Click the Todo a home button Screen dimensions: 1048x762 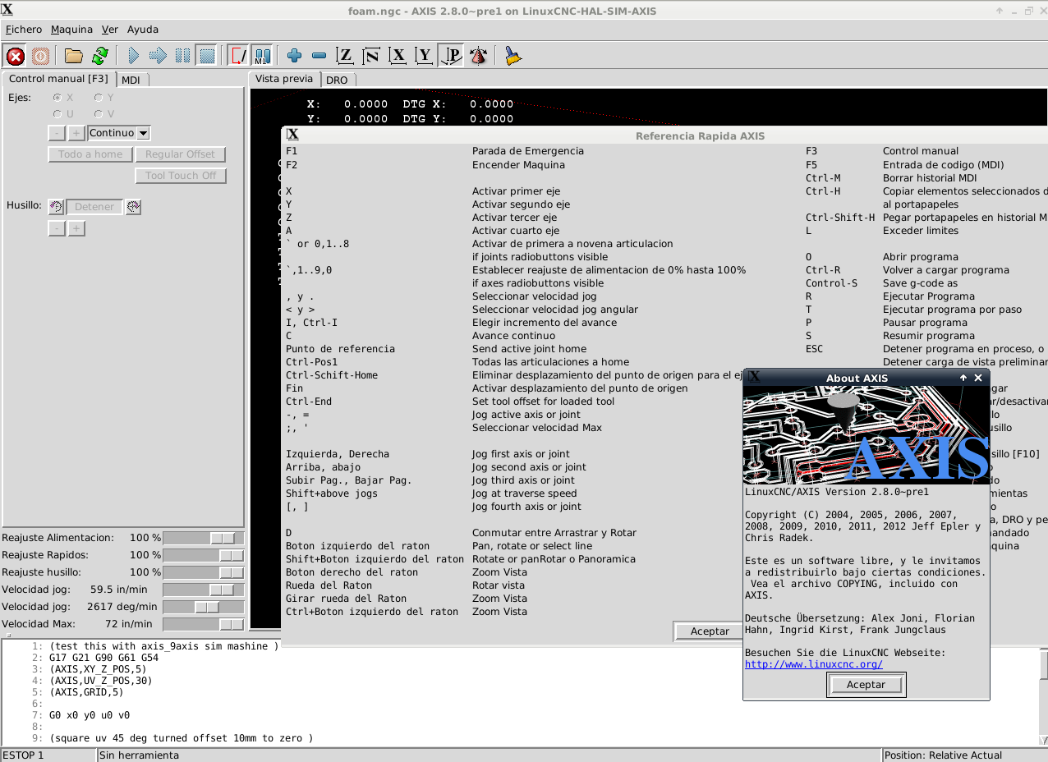tap(90, 154)
